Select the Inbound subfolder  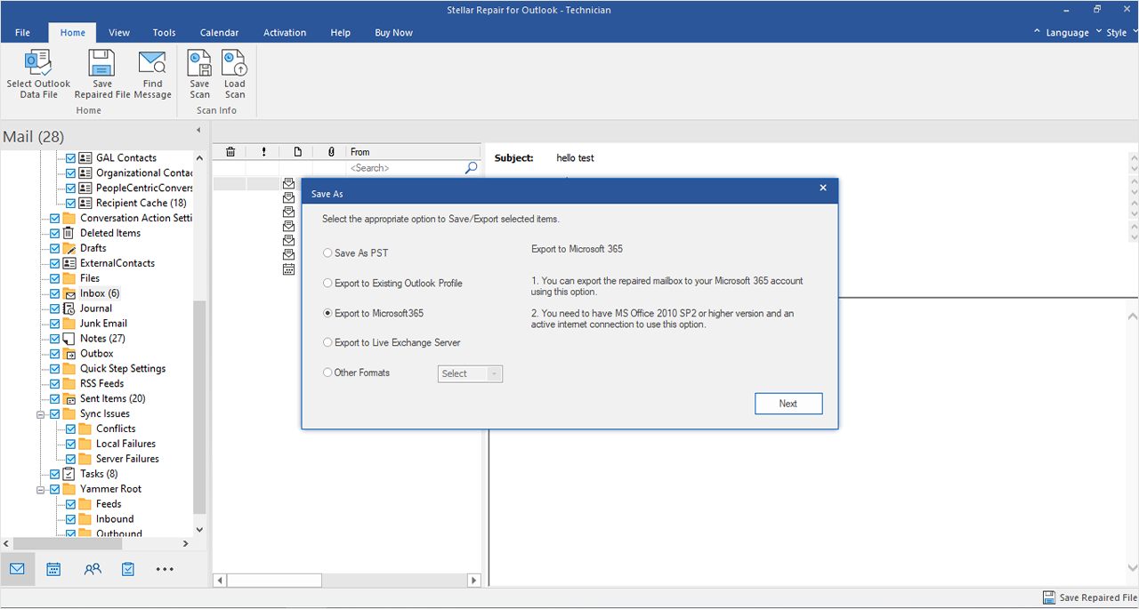115,519
